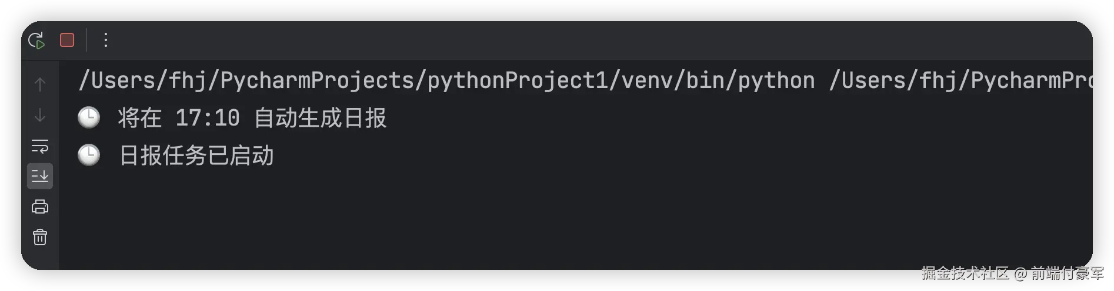Click the 17:10 time in the output
The height and width of the screenshot is (291, 1114).
point(208,118)
